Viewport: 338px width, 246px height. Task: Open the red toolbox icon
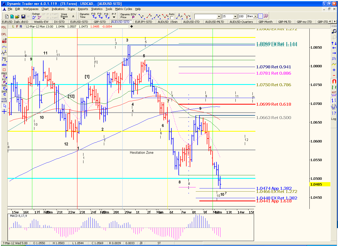tap(4, 41)
